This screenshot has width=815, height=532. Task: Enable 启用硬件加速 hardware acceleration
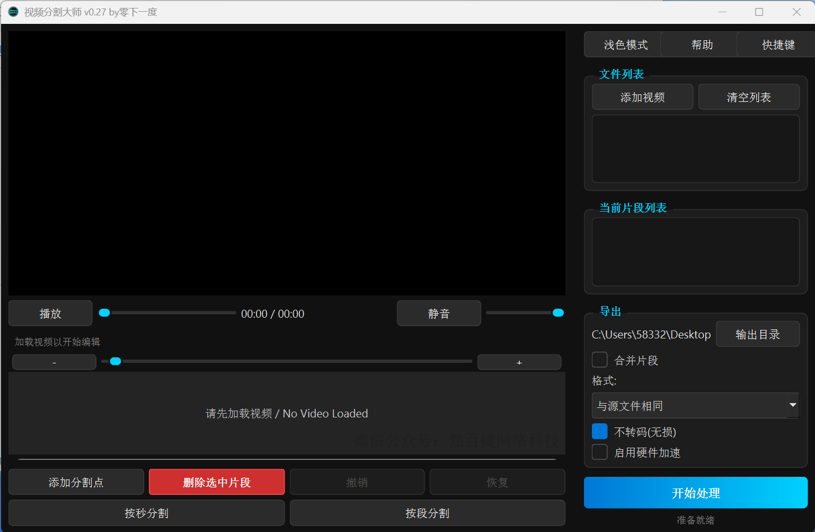click(x=599, y=452)
